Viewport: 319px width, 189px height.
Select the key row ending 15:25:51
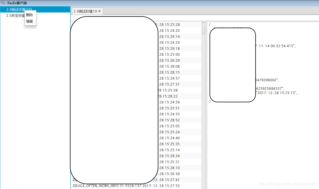click(136, 108)
